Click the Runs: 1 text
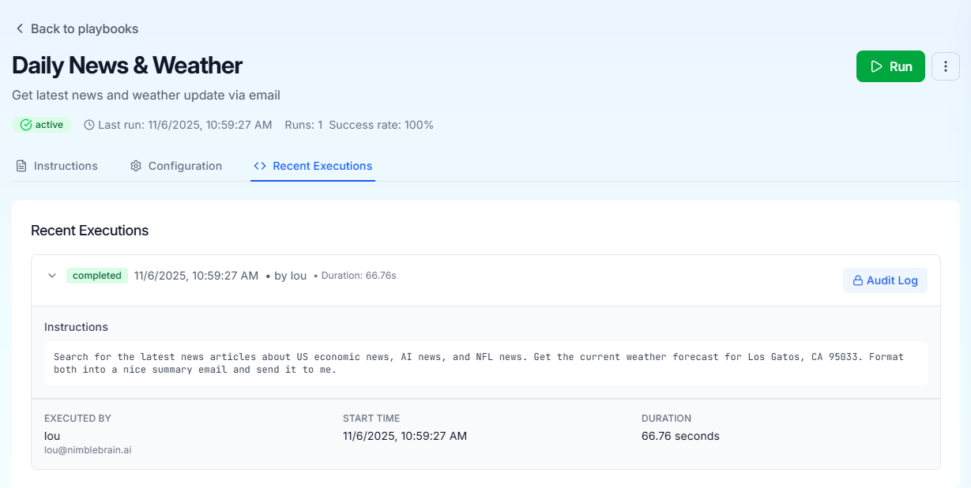 point(303,125)
